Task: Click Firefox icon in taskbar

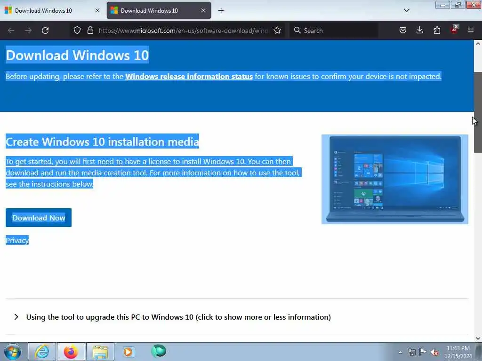Action: 71,352
